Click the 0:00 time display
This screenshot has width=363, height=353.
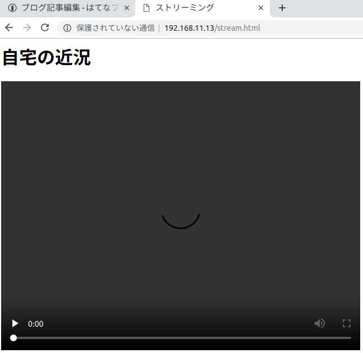coord(36,324)
